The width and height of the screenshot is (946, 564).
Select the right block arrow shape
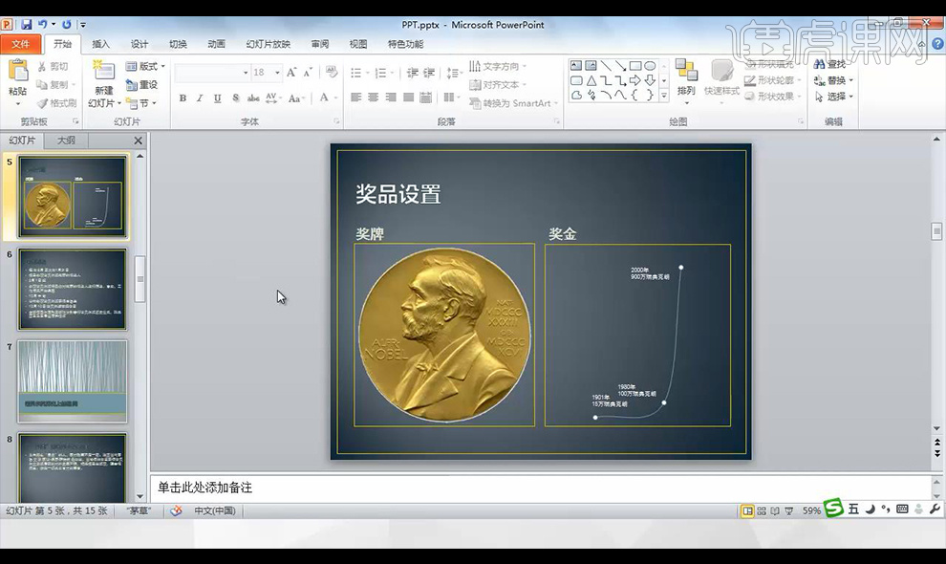click(x=635, y=80)
